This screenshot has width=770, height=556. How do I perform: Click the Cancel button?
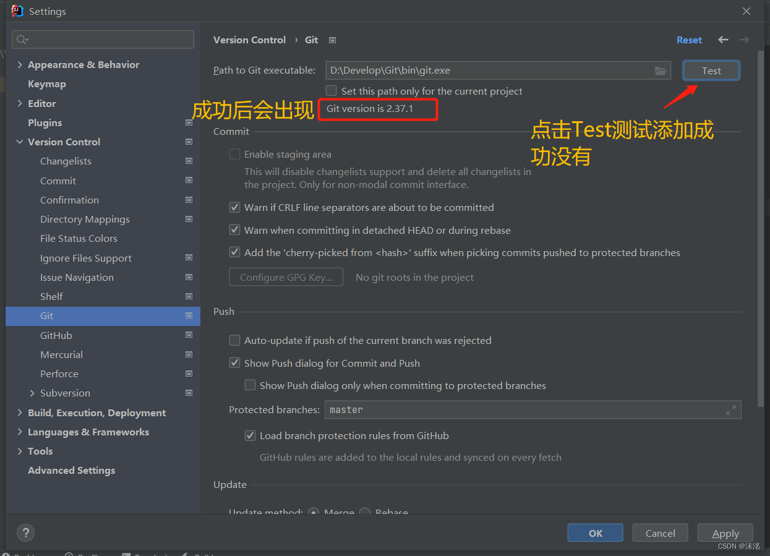click(661, 533)
